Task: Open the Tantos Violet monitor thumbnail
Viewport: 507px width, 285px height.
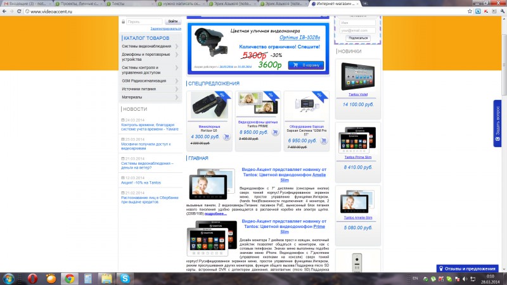Action: pyautogui.click(x=358, y=77)
